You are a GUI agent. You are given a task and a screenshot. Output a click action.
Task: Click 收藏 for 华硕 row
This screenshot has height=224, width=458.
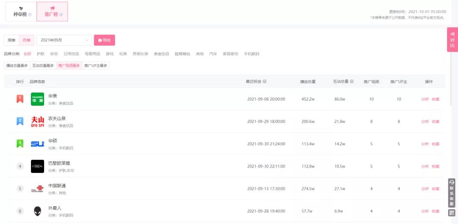point(436,144)
